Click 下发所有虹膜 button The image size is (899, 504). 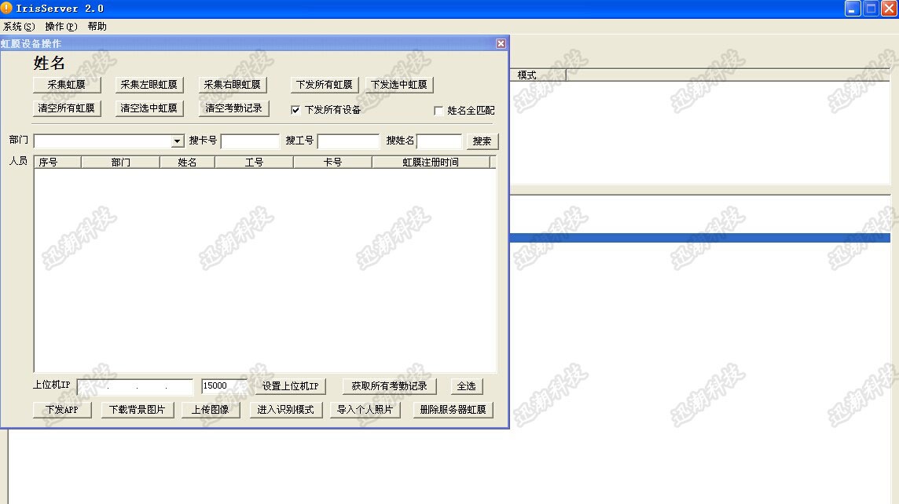(324, 85)
